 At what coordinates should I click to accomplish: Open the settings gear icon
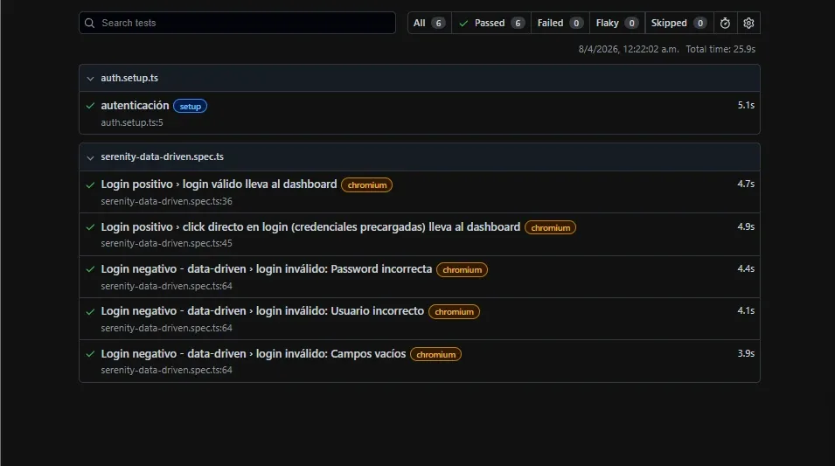(748, 23)
